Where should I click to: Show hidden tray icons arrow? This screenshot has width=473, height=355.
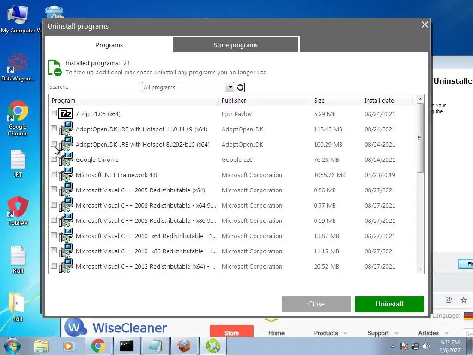(x=393, y=347)
